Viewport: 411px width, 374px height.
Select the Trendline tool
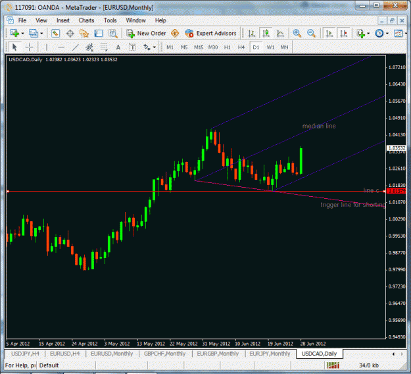[x=76, y=47]
